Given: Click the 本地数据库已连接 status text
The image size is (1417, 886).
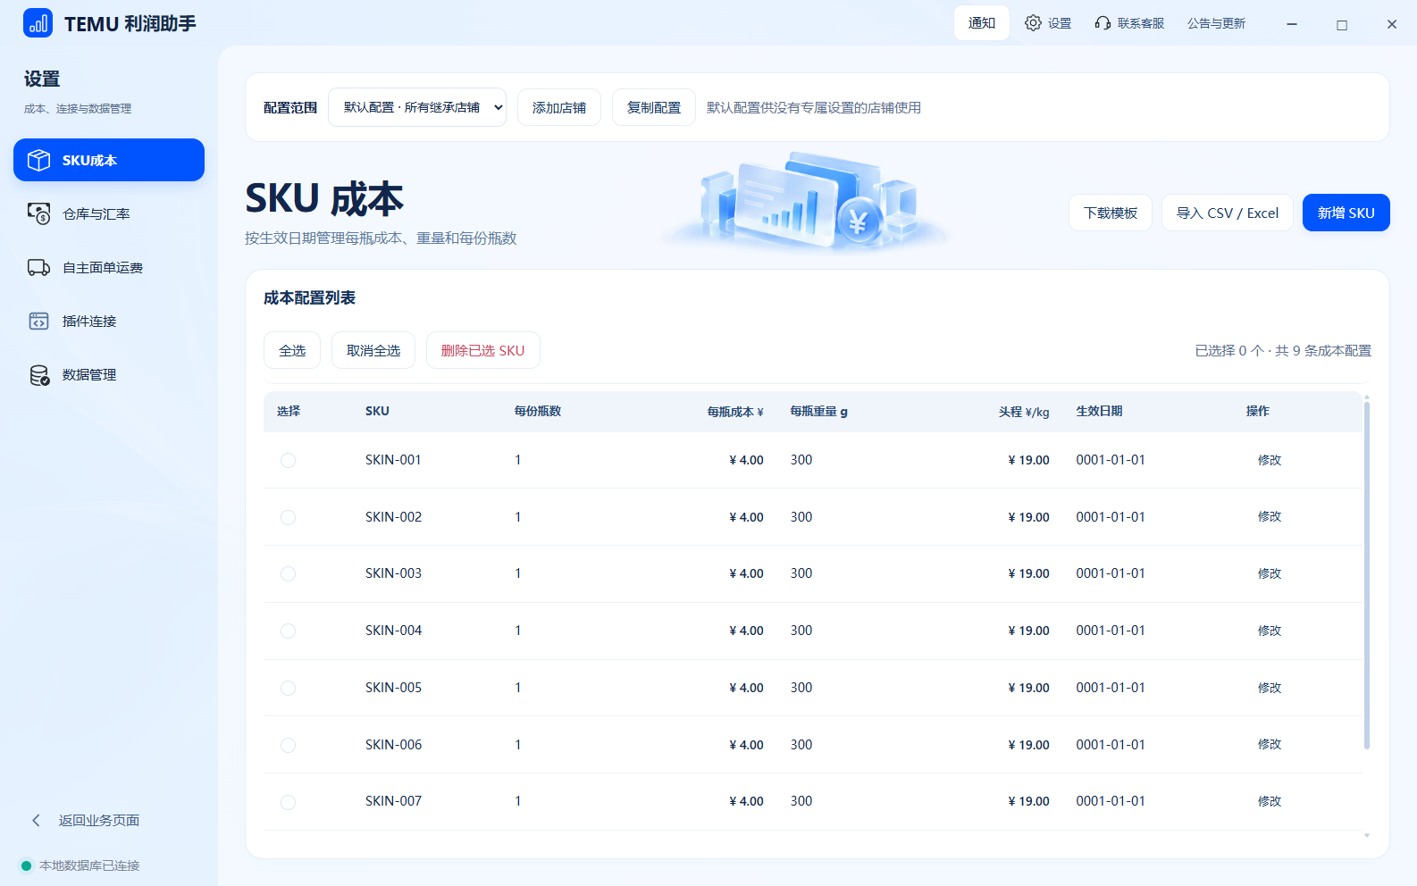Looking at the screenshot, I should [89, 865].
